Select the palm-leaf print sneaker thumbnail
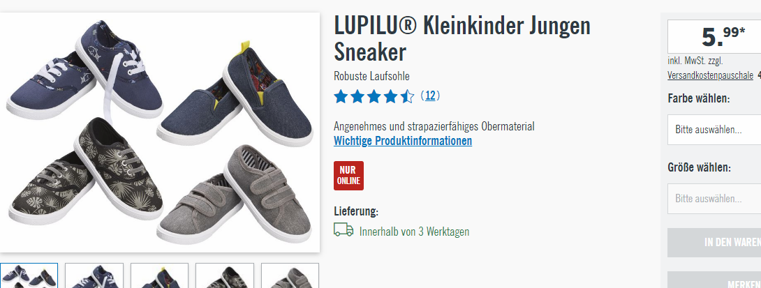761x288 pixels. (225, 275)
